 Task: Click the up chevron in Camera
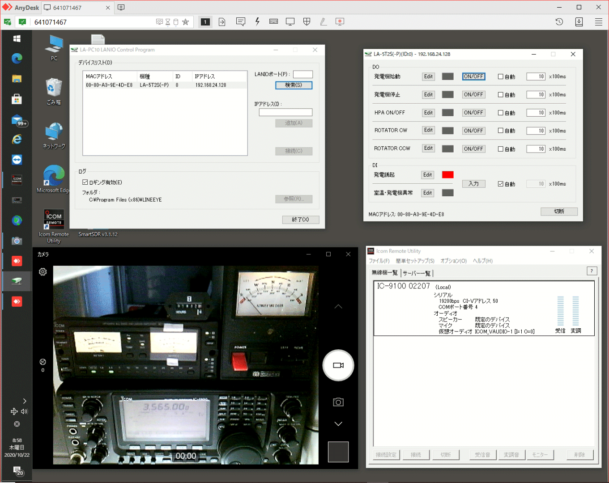(338, 307)
